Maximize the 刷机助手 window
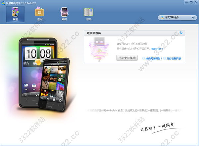The image size is (199, 146). pyautogui.click(x=191, y=2)
